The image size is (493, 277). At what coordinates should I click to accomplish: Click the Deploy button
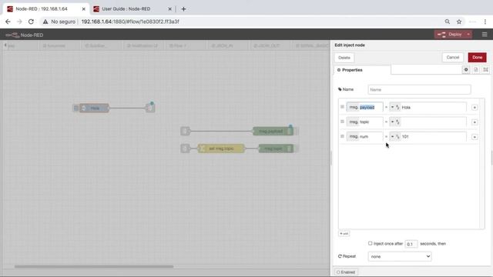450,34
